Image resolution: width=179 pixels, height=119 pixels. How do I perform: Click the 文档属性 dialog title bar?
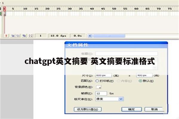pos(116,45)
